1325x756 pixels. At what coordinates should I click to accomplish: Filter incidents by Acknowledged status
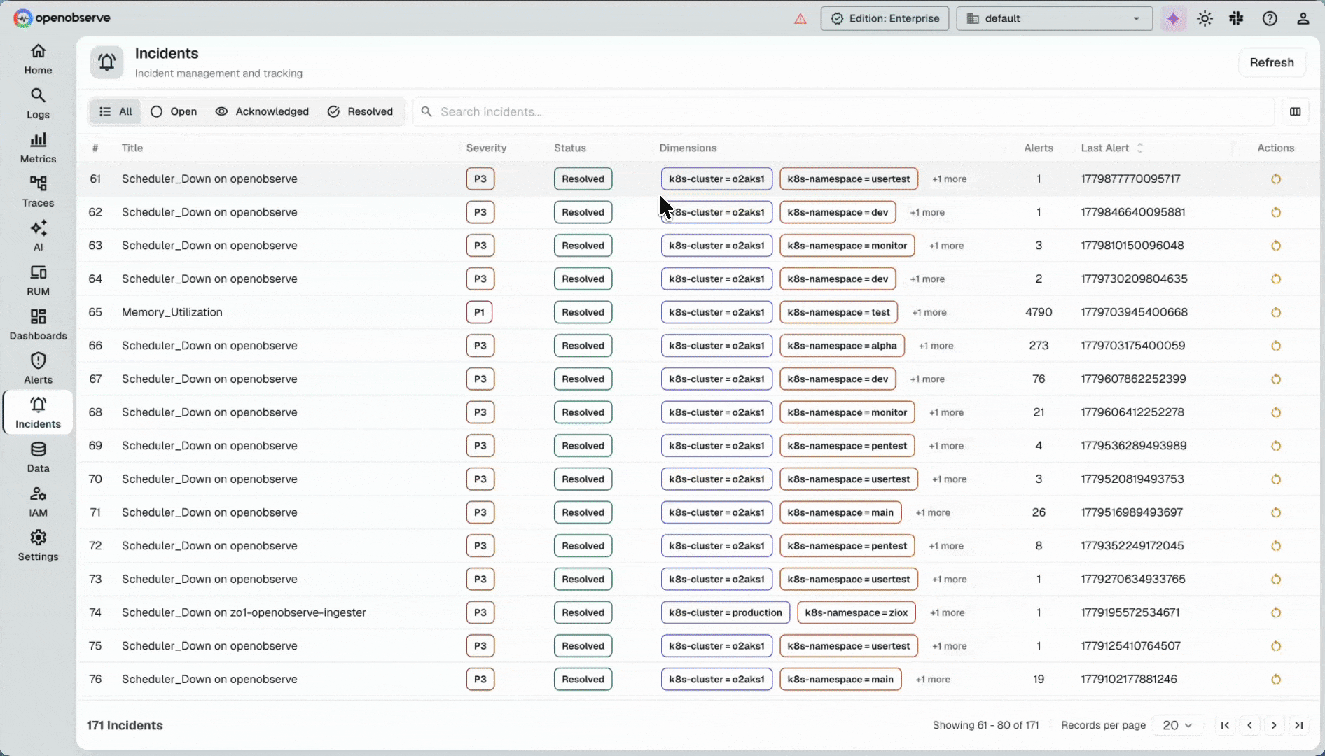click(262, 111)
